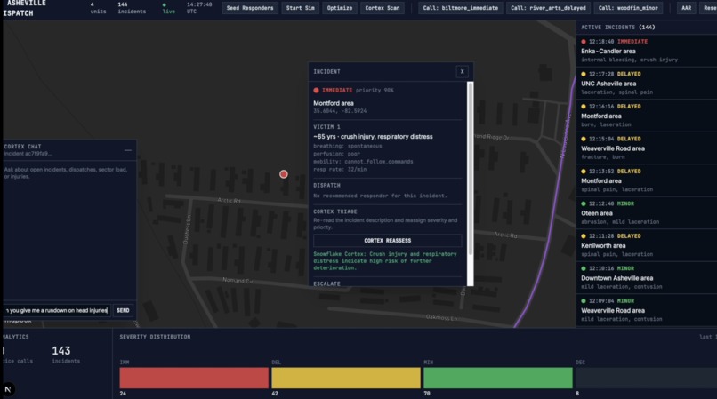Start the simulation with Start Sim
This screenshot has height=399, width=717.
point(300,8)
